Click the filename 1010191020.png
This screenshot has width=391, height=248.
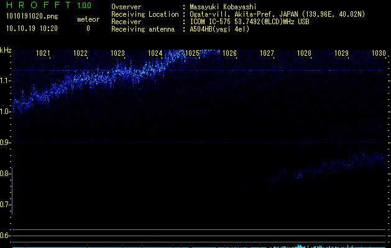point(32,17)
